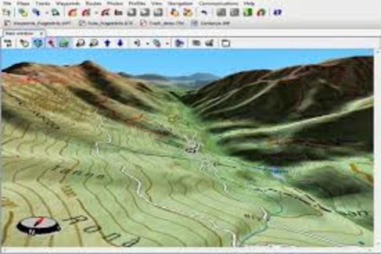Expand the dropdown beside the speaker-shaped icon
This screenshot has width=381, height=254.
coord(148,44)
